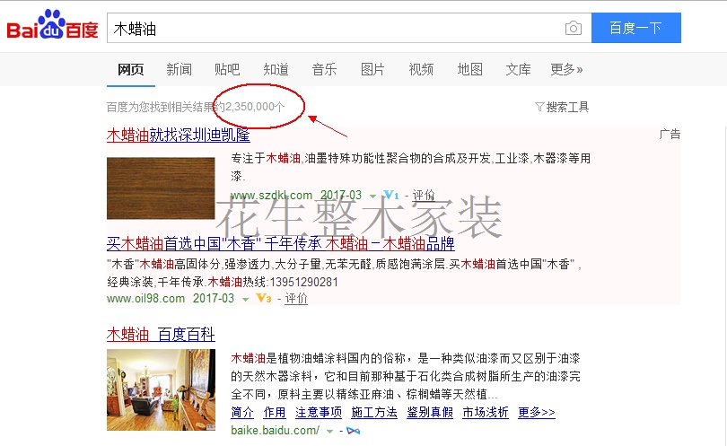Screen dimensions: 727x446
Task: Click into the search box containing 木蜡油
Action: [x=334, y=29]
